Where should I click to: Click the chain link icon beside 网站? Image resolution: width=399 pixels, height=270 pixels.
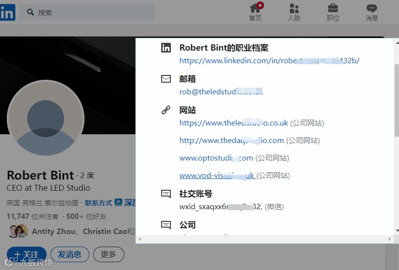[166, 110]
